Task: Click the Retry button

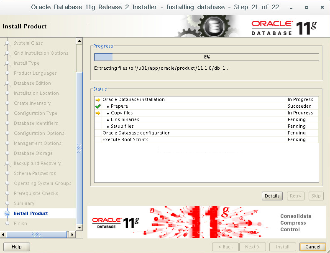Action: tap(295, 196)
